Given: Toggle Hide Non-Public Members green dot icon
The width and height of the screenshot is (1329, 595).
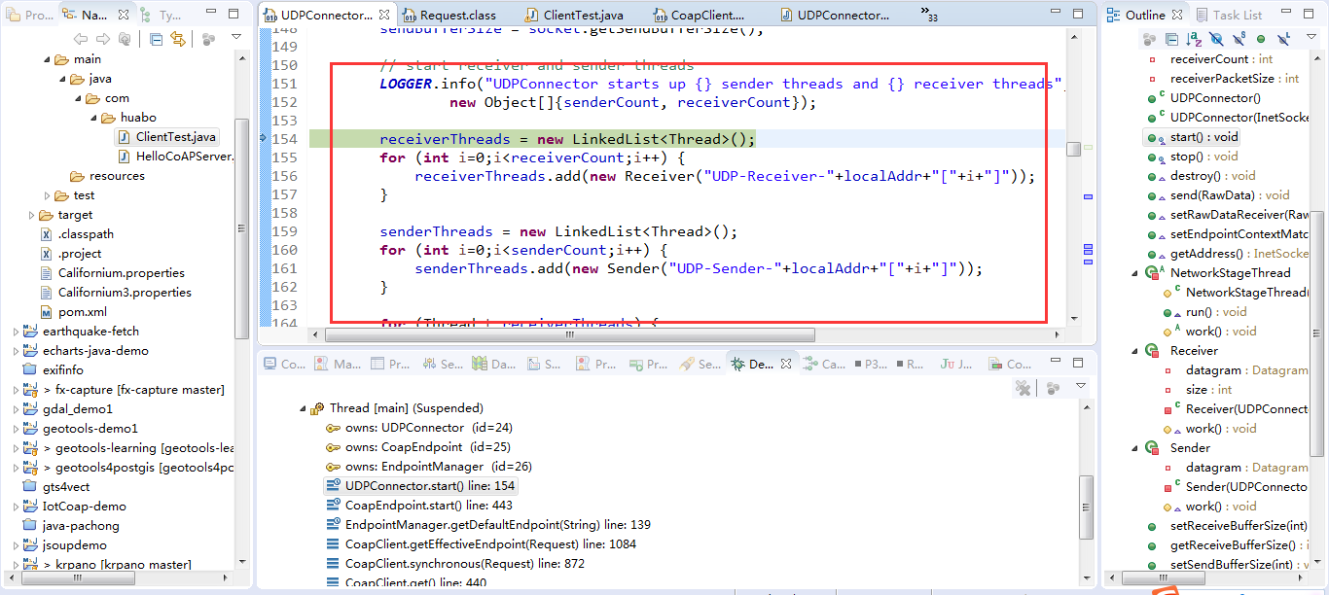Looking at the screenshot, I should (x=1261, y=39).
